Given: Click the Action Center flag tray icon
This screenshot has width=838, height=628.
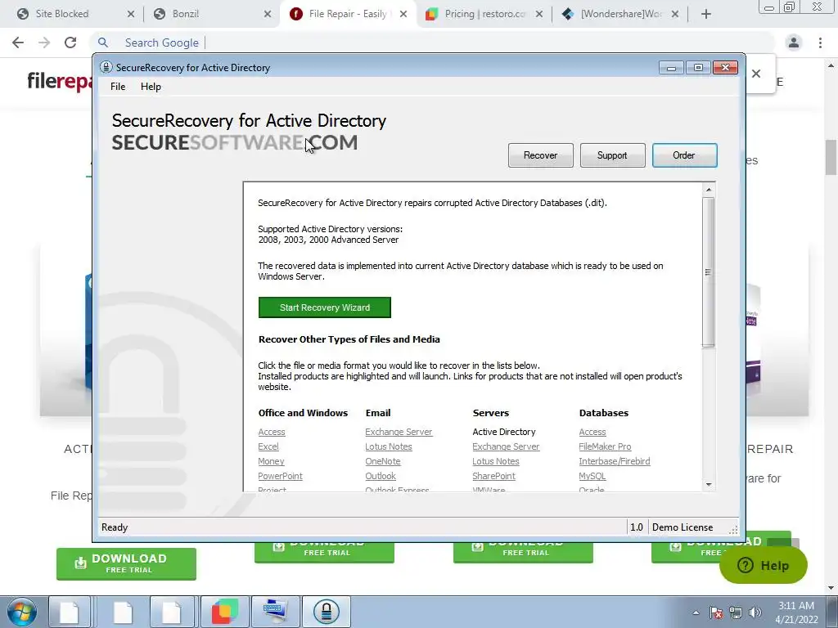Looking at the screenshot, I should 716,612.
